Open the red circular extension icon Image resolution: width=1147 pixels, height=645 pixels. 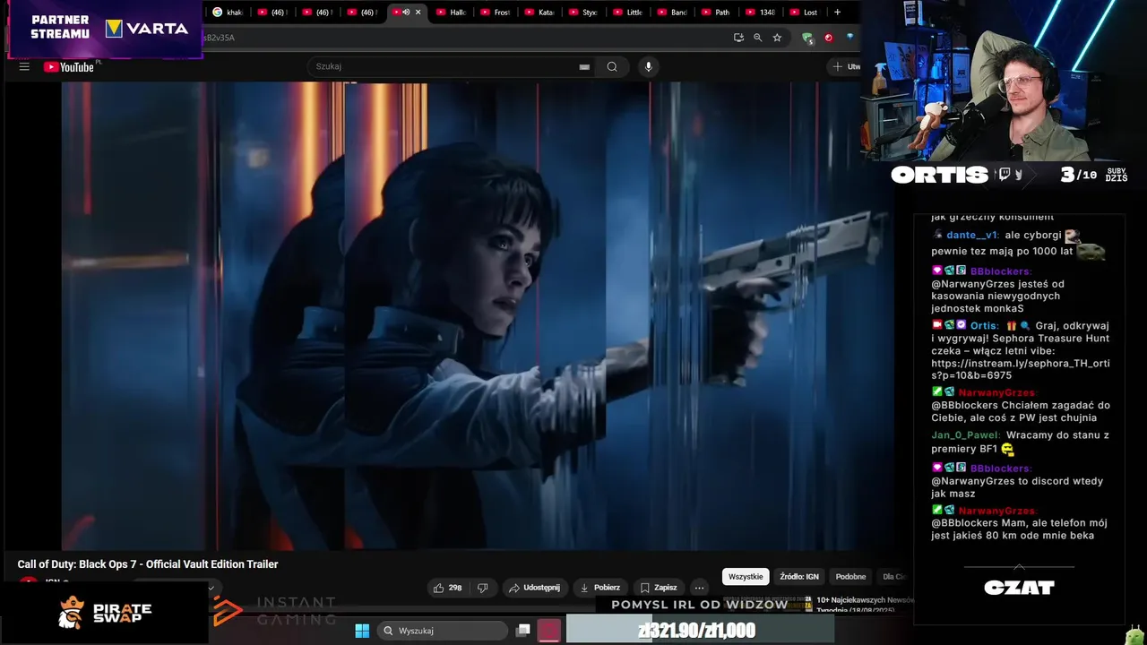click(828, 38)
